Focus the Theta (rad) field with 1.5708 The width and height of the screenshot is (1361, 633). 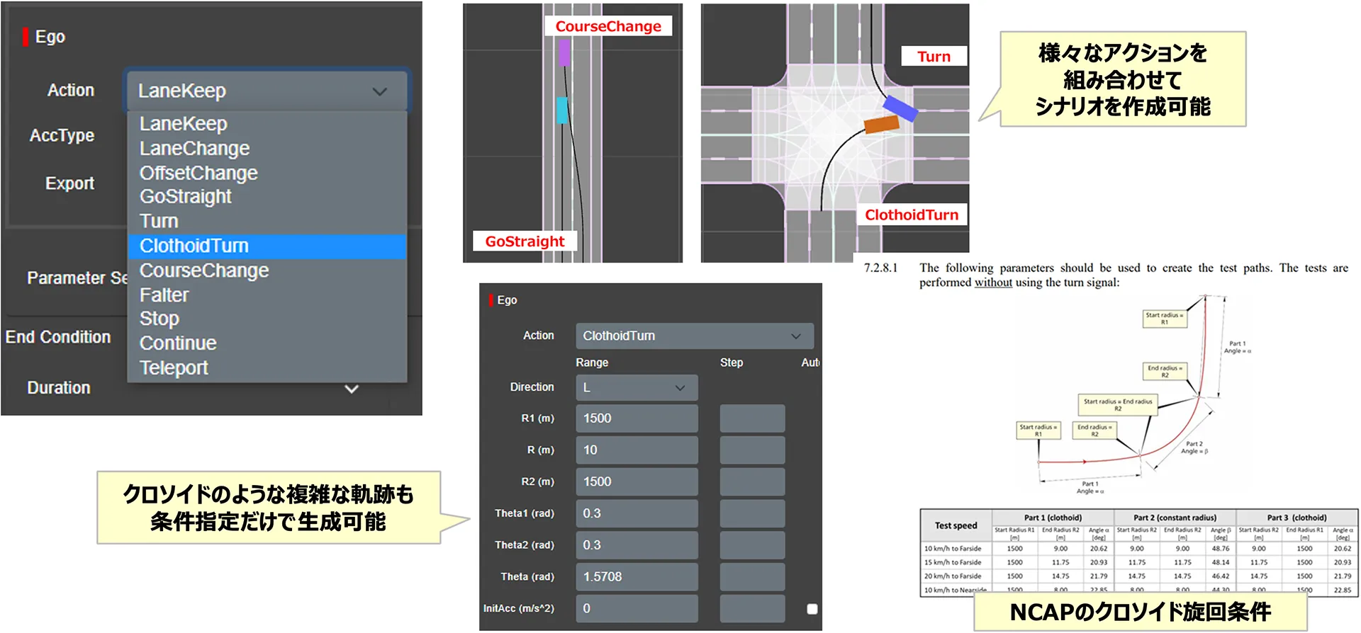(636, 577)
